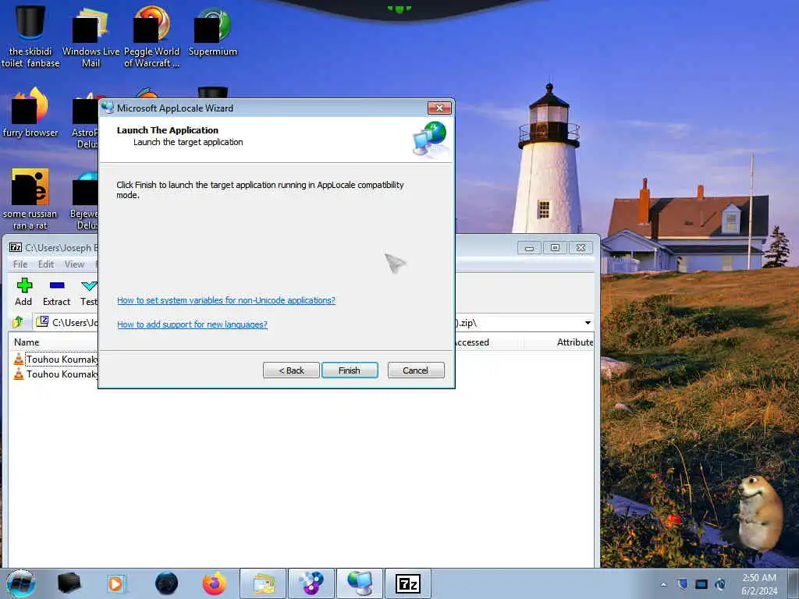Viewport: 799px width, 599px height.
Task: Open Firefox from the taskbar
Action: click(215, 583)
